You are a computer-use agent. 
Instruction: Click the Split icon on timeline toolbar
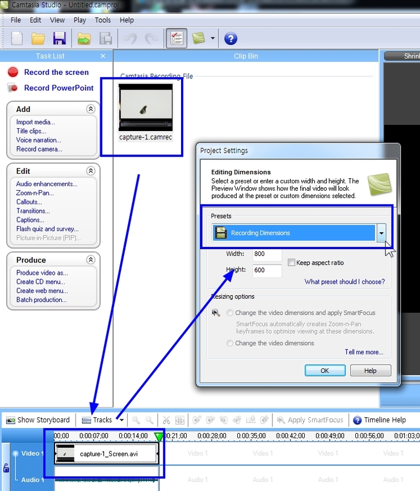[180, 420]
